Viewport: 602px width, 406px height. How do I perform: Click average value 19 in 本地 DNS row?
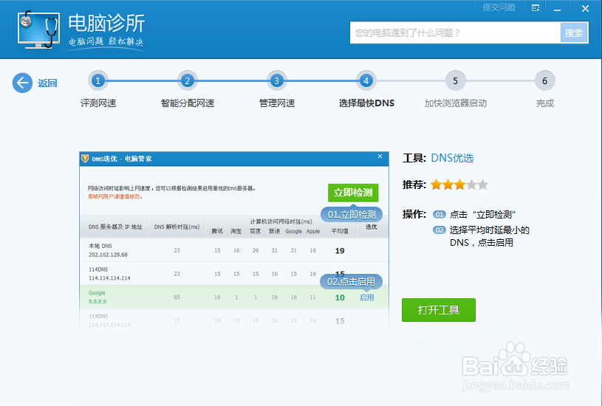340,251
